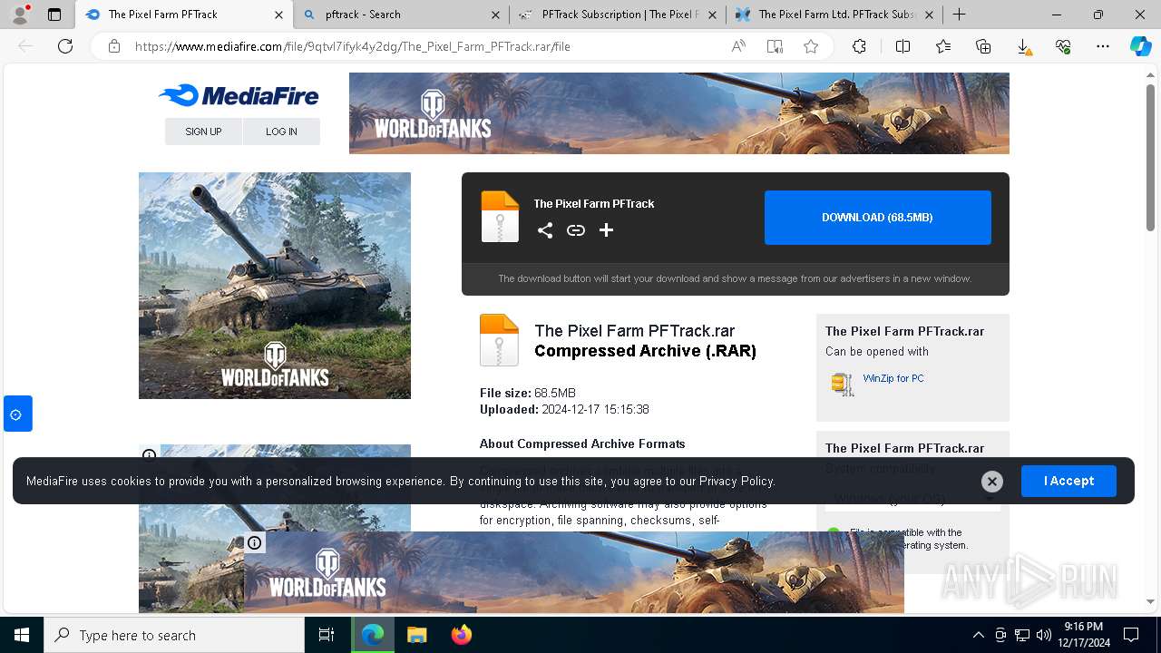The width and height of the screenshot is (1161, 653).
Task: Open Settings and more menu
Action: (1103, 46)
